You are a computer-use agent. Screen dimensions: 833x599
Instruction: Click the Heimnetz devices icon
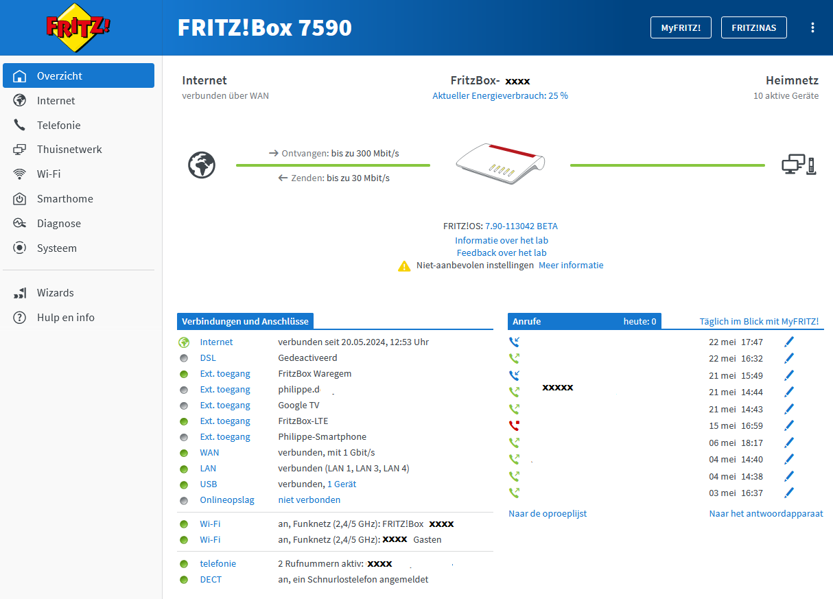pos(799,165)
